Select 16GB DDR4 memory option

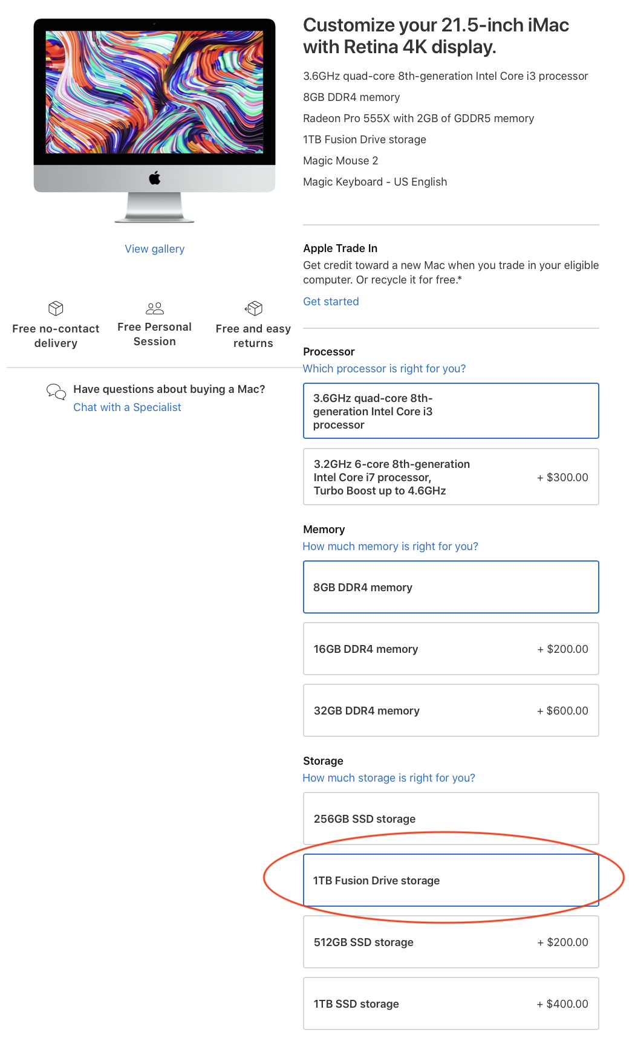[451, 649]
